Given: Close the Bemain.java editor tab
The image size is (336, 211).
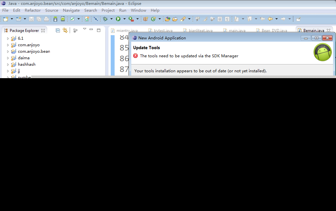Looking at the screenshot, I should (328, 30).
